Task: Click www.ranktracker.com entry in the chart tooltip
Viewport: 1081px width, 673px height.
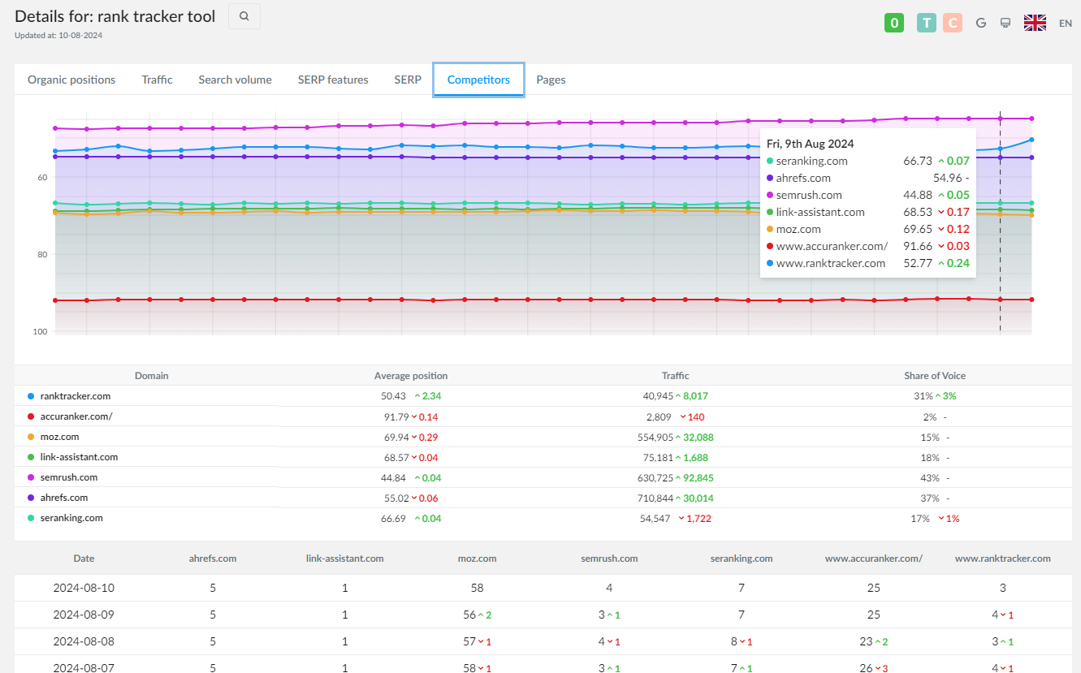Action: pyautogui.click(x=830, y=263)
